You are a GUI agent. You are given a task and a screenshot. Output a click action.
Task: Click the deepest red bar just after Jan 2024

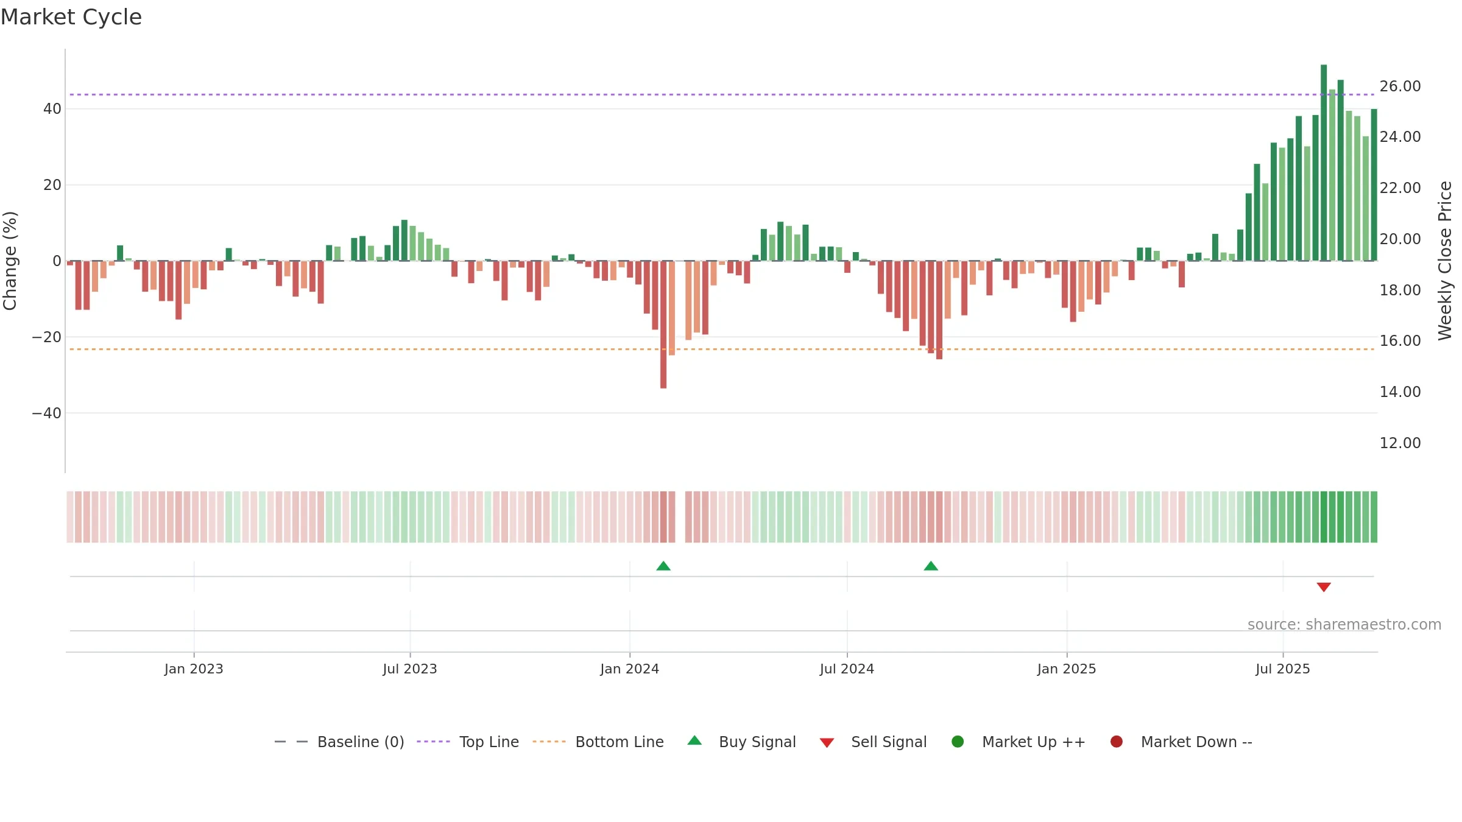[x=663, y=325]
